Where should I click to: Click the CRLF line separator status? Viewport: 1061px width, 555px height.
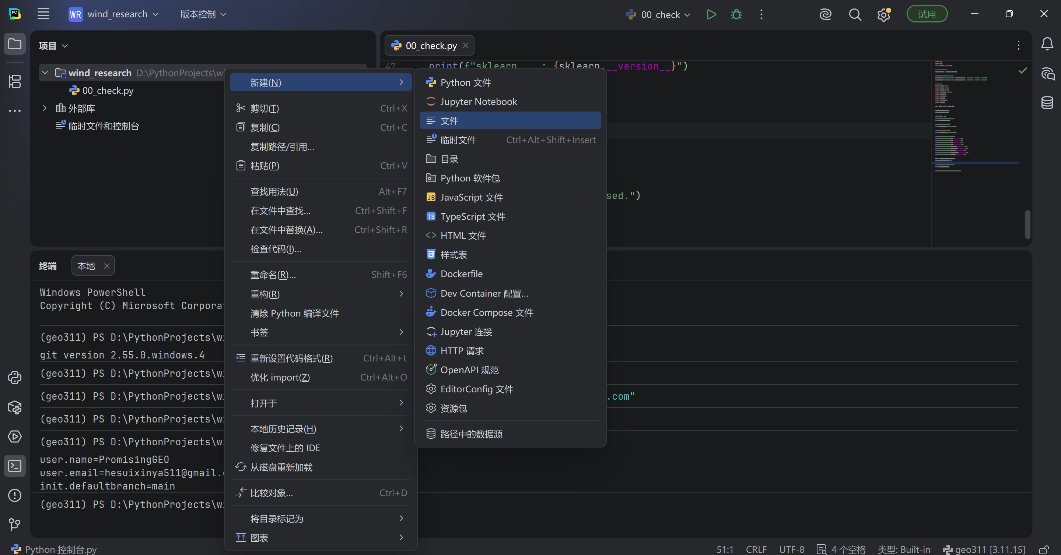(756, 549)
